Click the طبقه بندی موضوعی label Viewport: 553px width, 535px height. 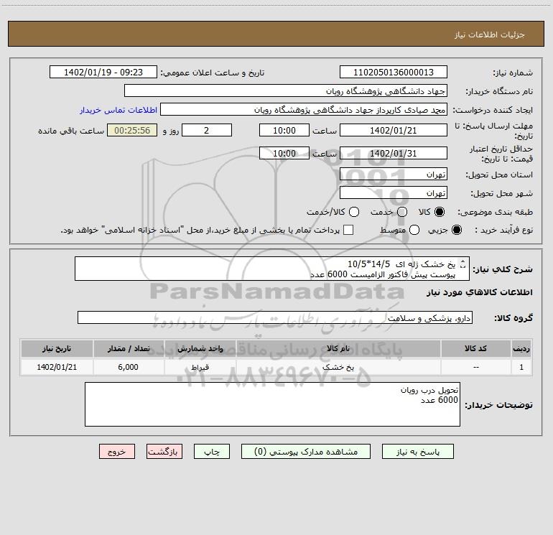click(495, 213)
